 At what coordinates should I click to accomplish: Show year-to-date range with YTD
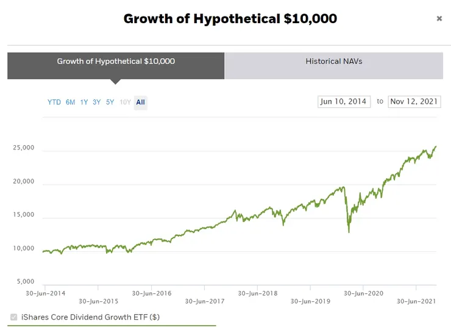(54, 102)
